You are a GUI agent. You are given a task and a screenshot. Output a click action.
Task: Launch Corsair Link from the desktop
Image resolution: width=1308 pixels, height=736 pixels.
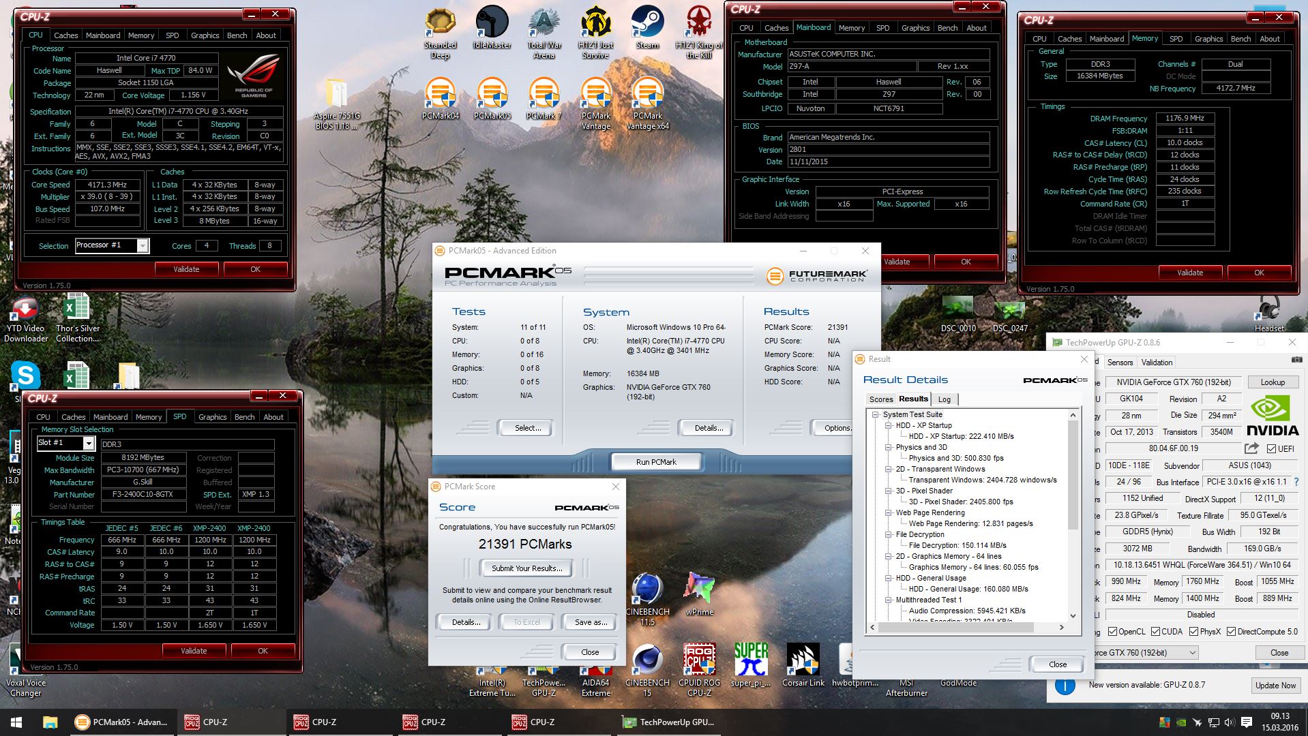[x=803, y=666]
